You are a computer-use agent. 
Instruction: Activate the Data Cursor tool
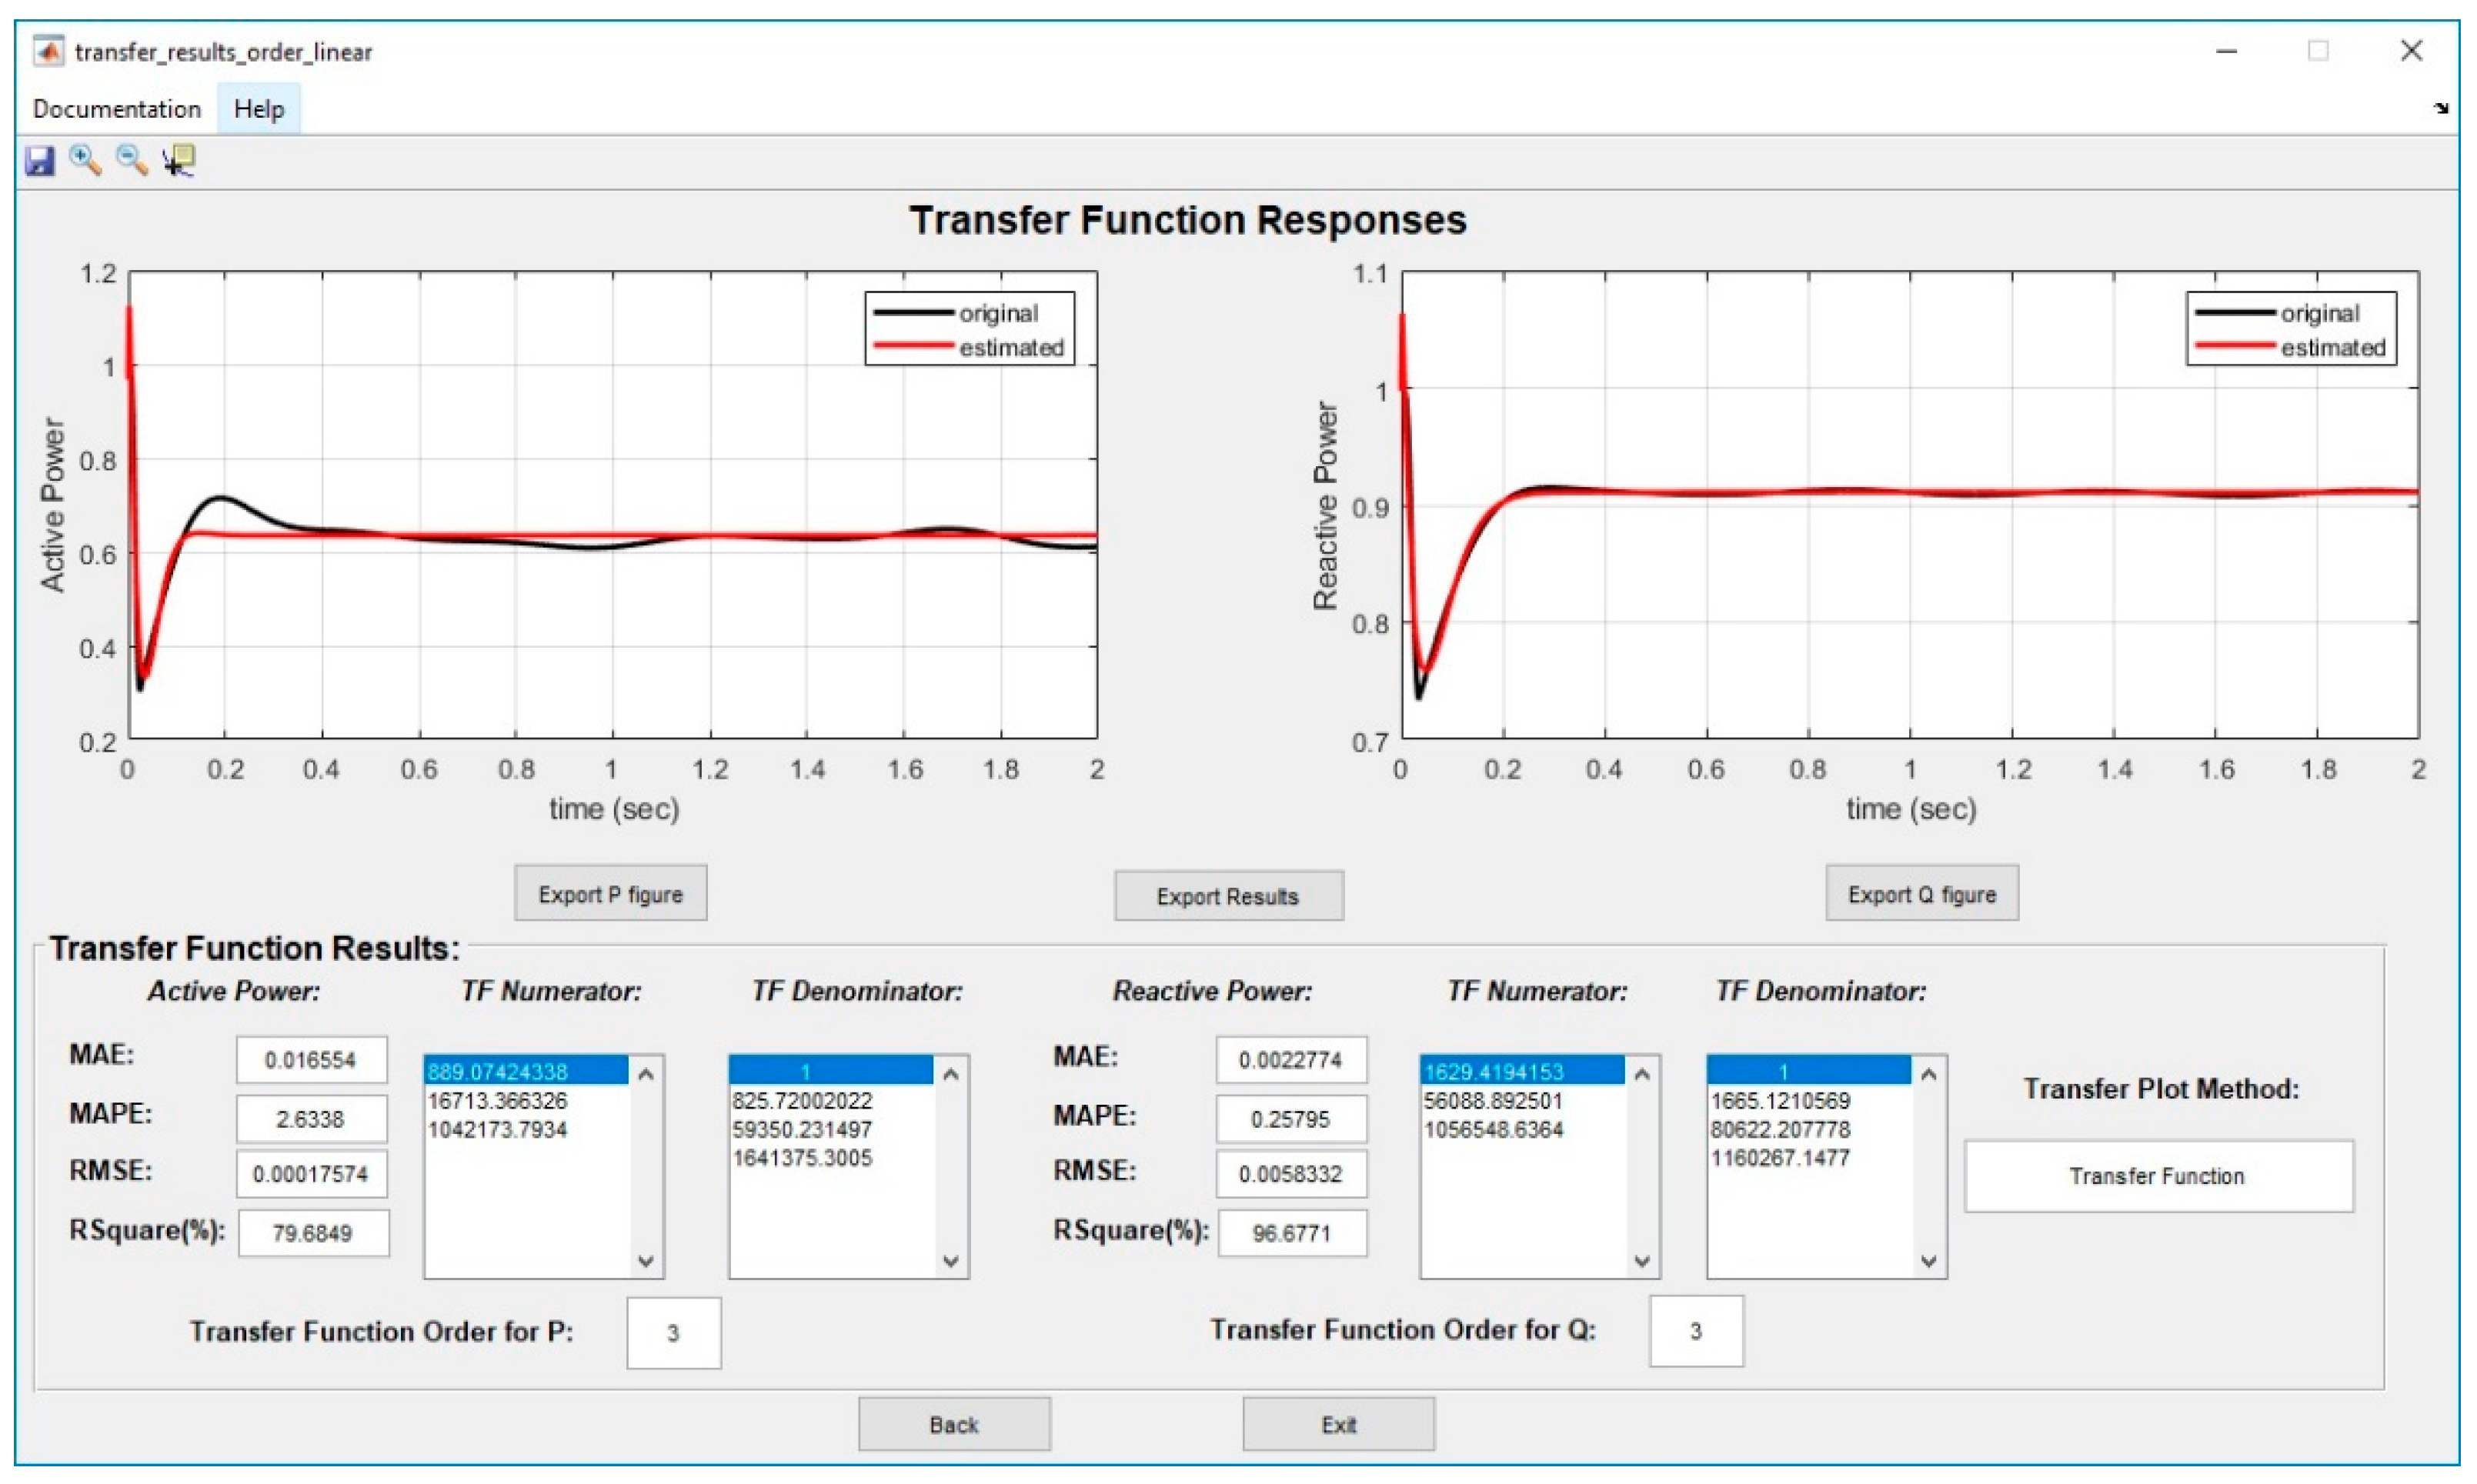[179, 160]
